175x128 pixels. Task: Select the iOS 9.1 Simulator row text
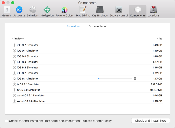pyautogui.click(x=27, y=51)
